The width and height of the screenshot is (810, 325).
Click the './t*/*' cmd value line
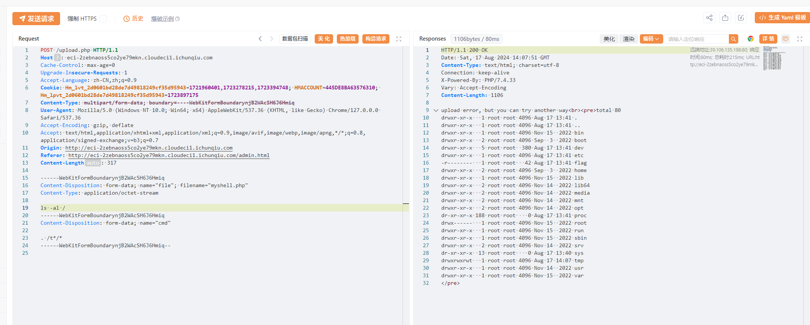[x=51, y=238]
